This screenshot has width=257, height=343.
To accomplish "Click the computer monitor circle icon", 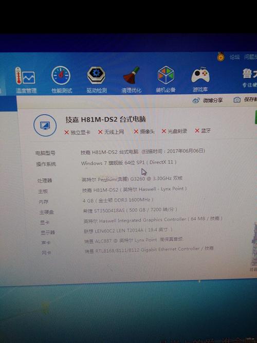I will (45, 125).
